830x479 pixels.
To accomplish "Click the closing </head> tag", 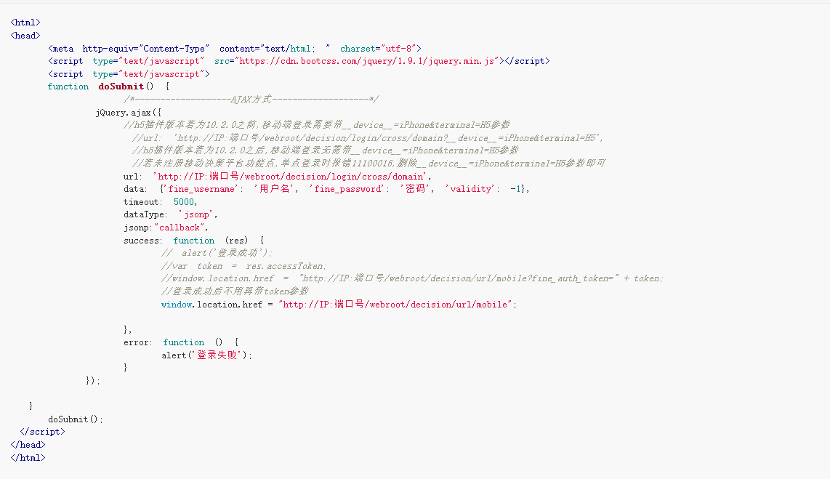I will 28,445.
